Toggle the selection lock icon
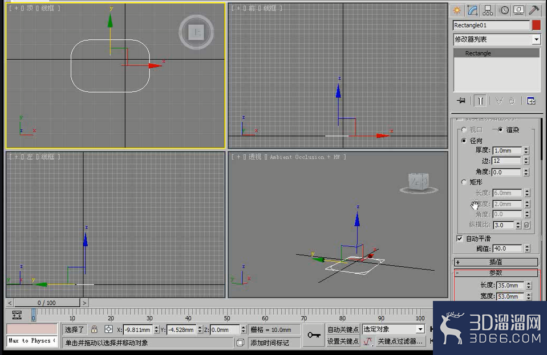547x355 pixels. coord(94,329)
